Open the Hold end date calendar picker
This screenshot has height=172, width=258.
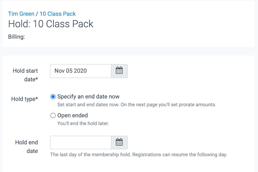tap(119, 142)
